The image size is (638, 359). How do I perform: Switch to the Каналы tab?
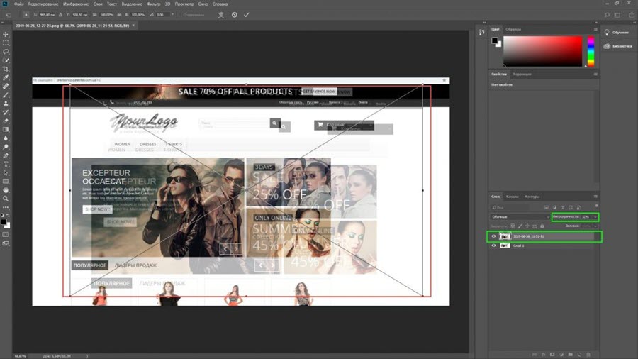(x=513, y=197)
